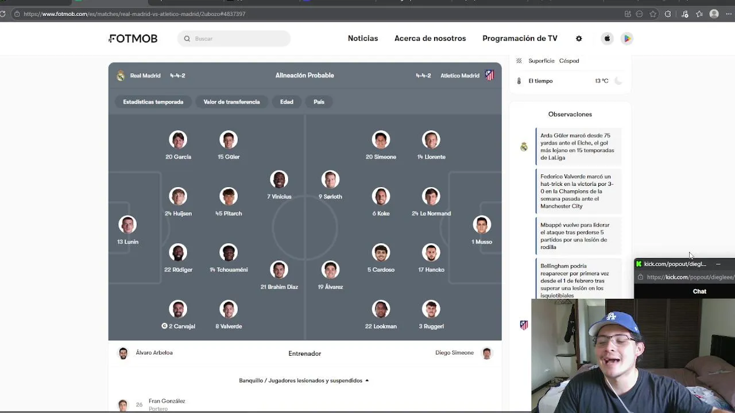Viewport: 735px width, 413px height.
Task: Select Álvarez player photo
Action: [330, 270]
